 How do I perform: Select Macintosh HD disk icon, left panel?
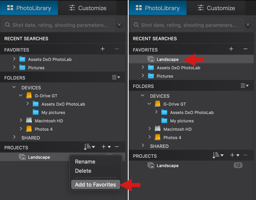pos(29,121)
